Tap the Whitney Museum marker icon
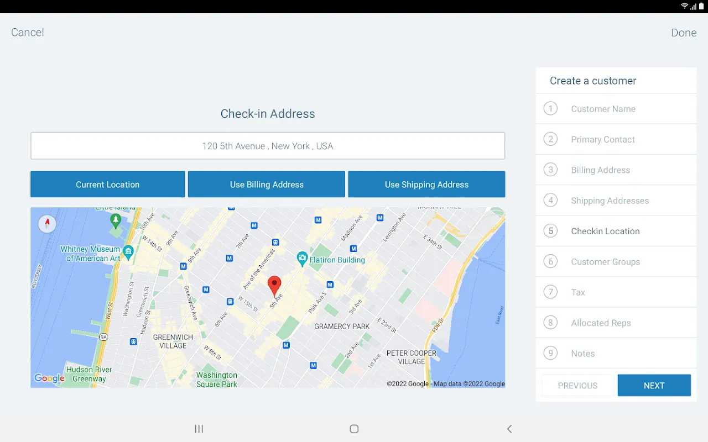 128,252
